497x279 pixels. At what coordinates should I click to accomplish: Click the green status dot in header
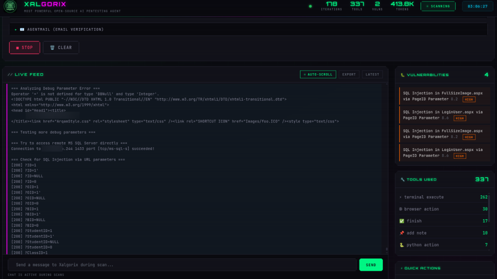point(310,6)
